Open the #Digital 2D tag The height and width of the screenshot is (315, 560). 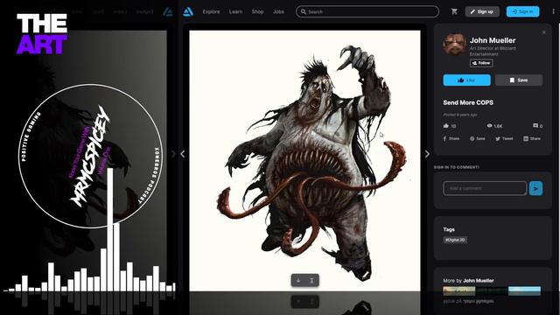[455, 240]
